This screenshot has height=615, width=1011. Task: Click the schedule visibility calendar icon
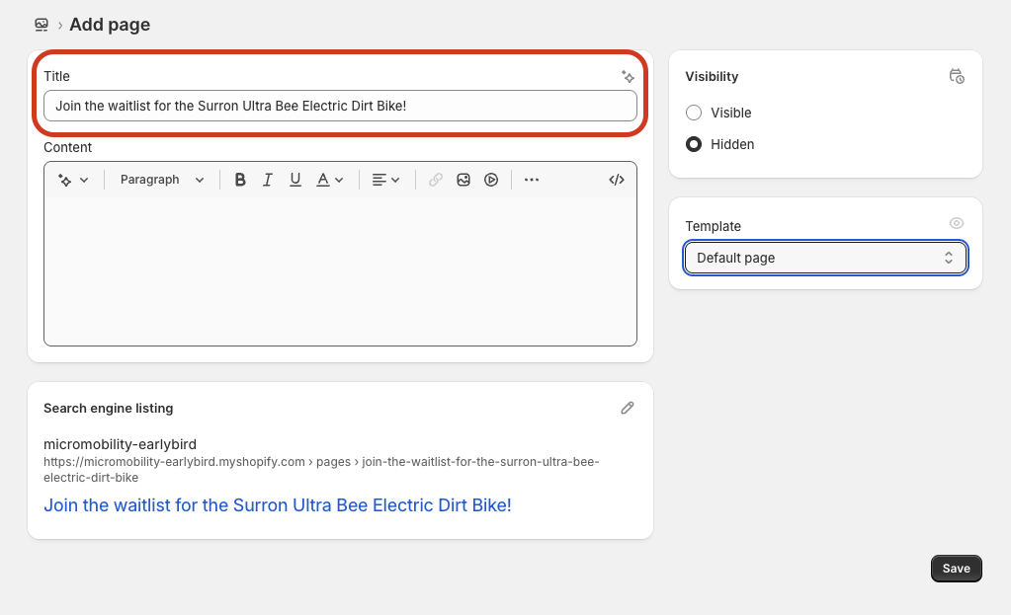[x=957, y=77]
